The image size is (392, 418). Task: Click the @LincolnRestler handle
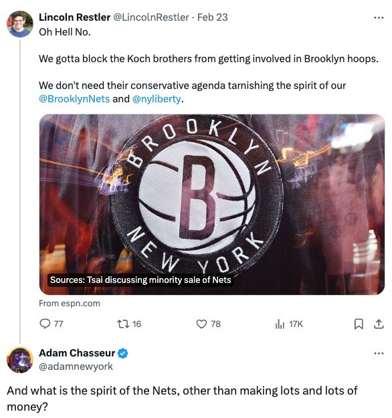click(x=151, y=17)
